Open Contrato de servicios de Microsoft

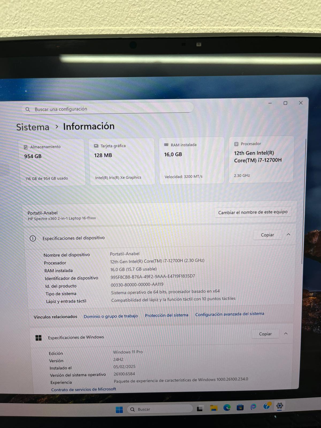(83, 389)
